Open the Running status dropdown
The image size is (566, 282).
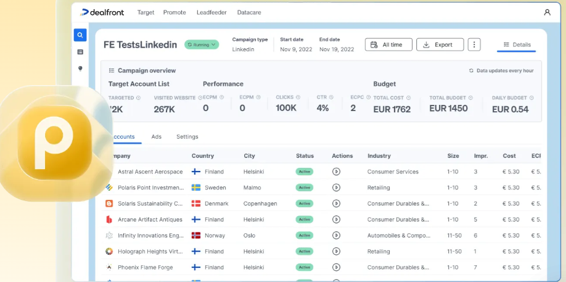202,45
